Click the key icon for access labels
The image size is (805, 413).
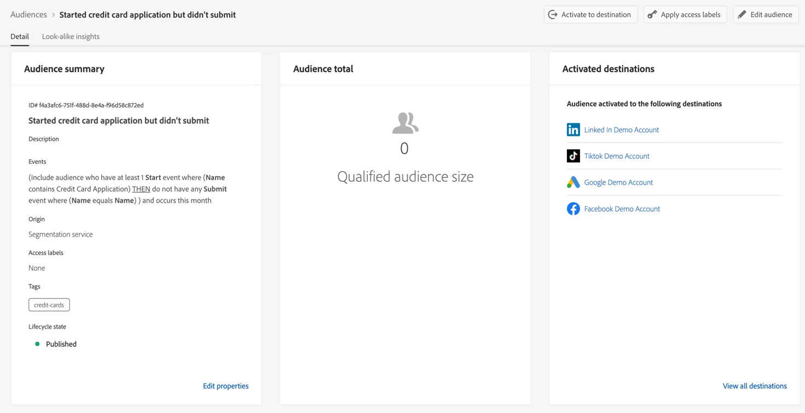(652, 15)
